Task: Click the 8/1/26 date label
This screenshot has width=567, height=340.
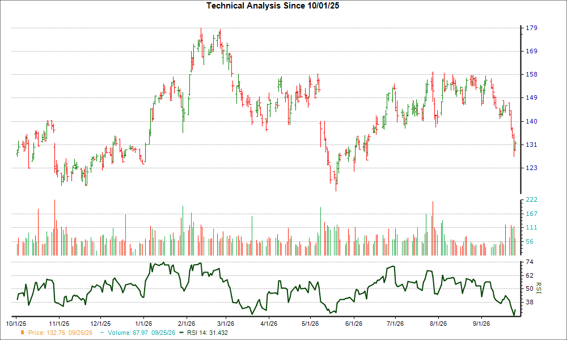Action: (438, 324)
